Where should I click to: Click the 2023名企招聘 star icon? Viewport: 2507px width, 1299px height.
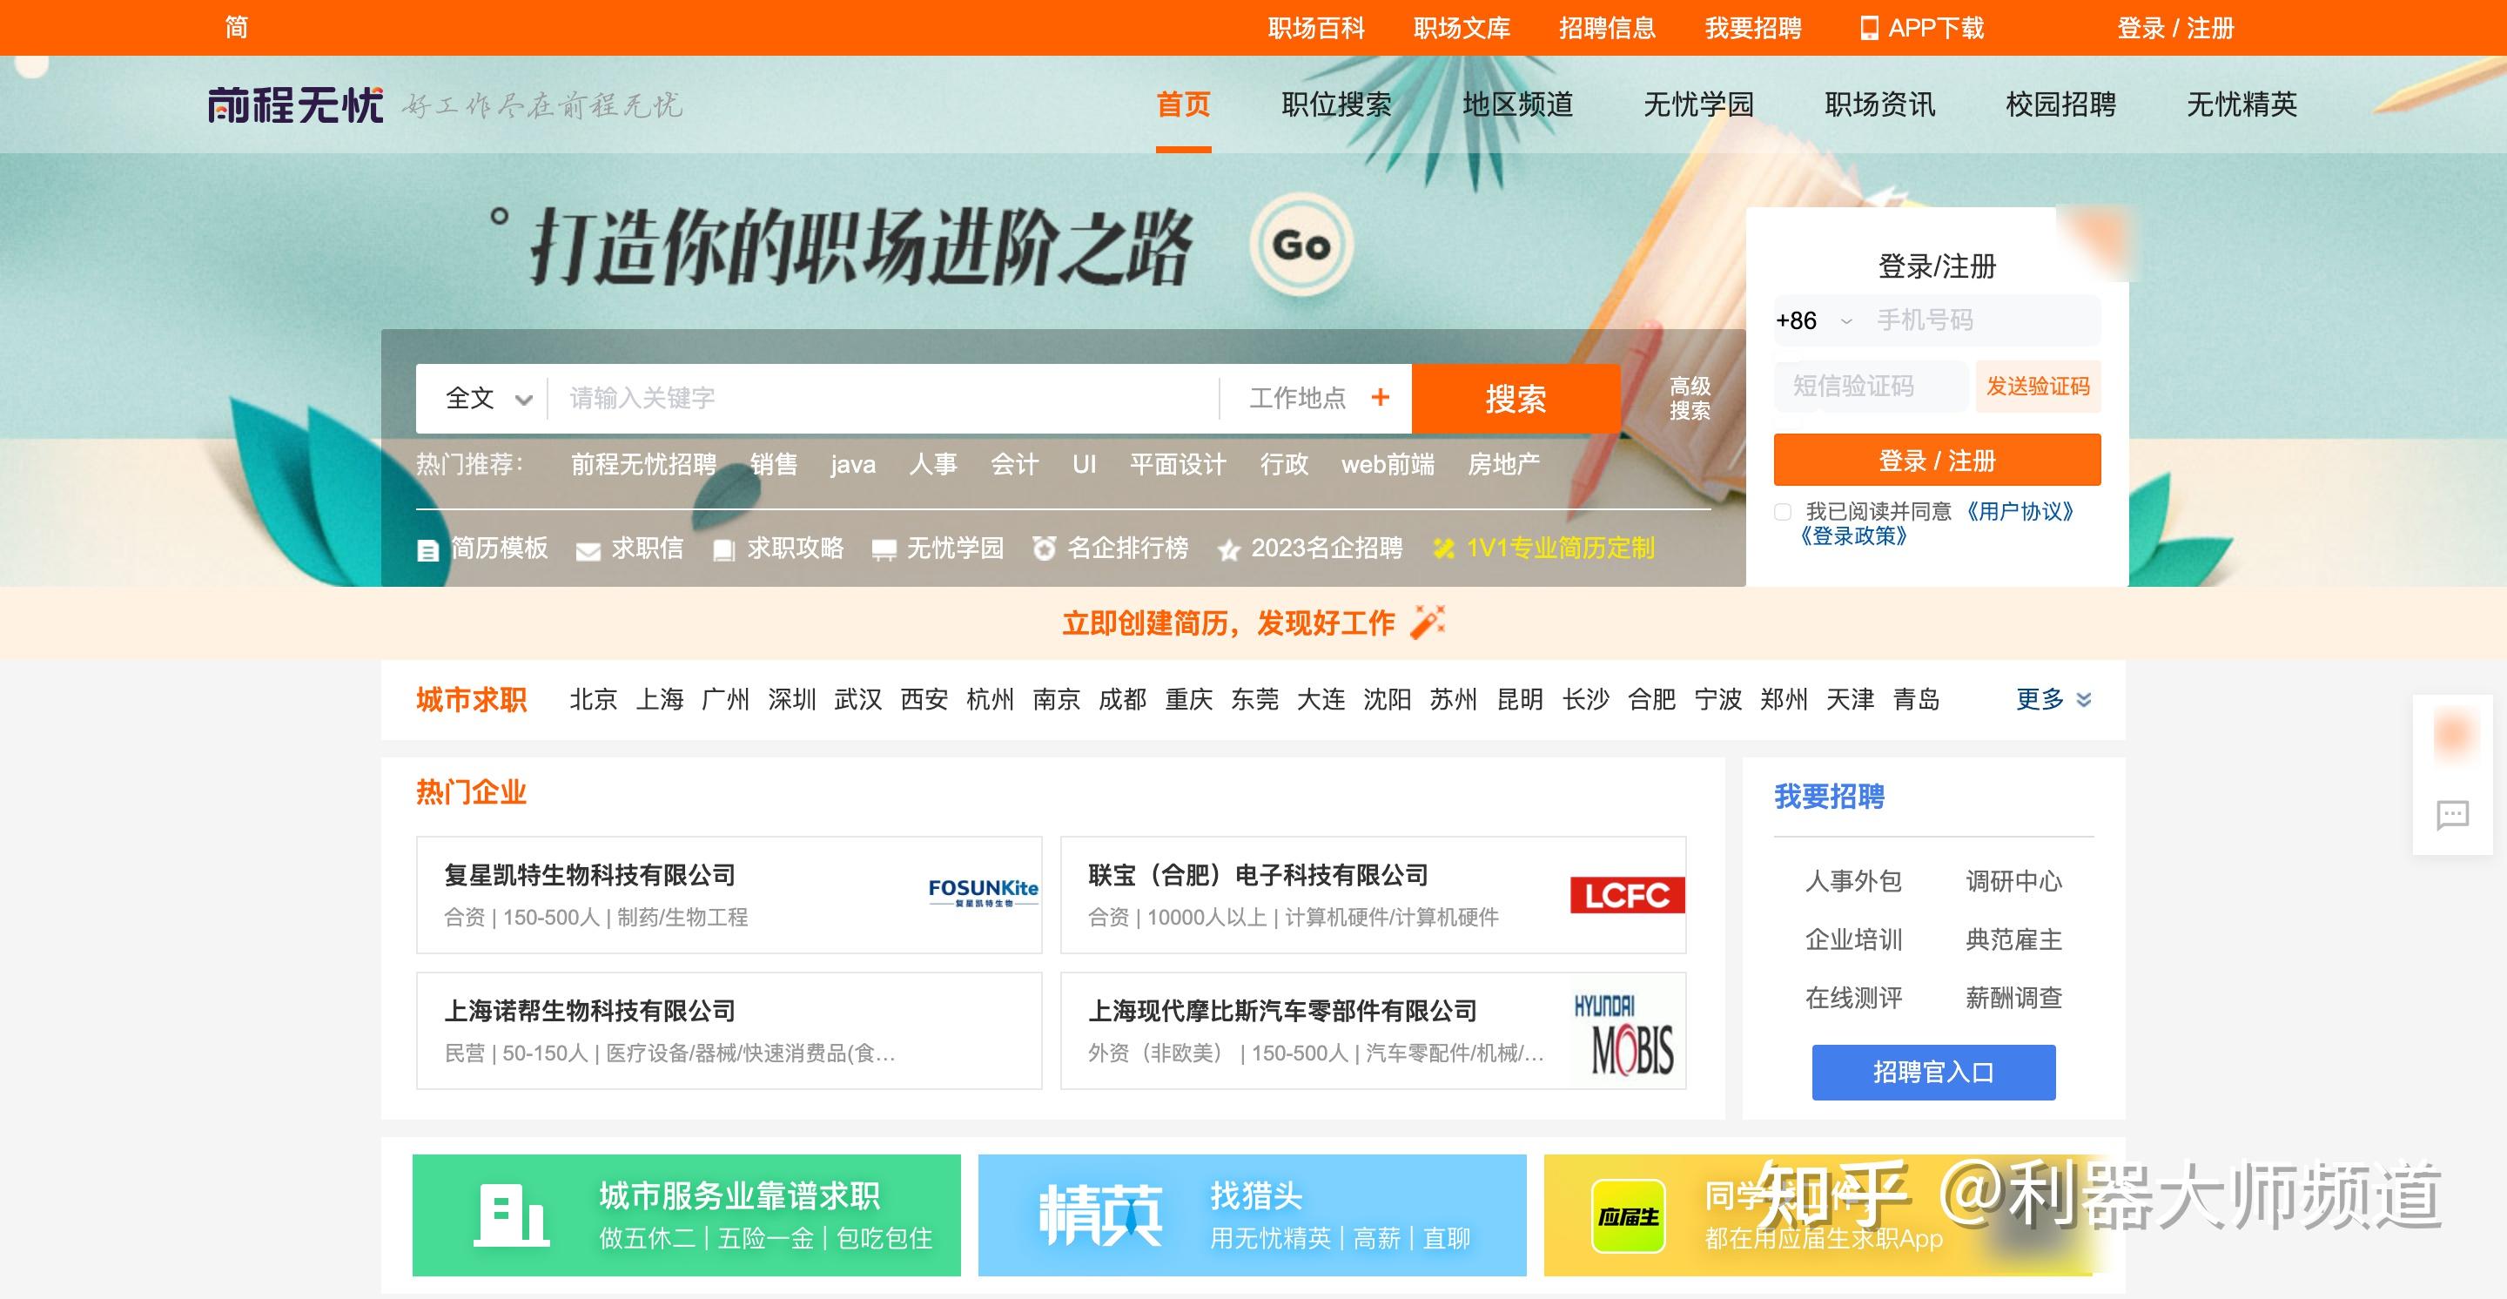1229,551
